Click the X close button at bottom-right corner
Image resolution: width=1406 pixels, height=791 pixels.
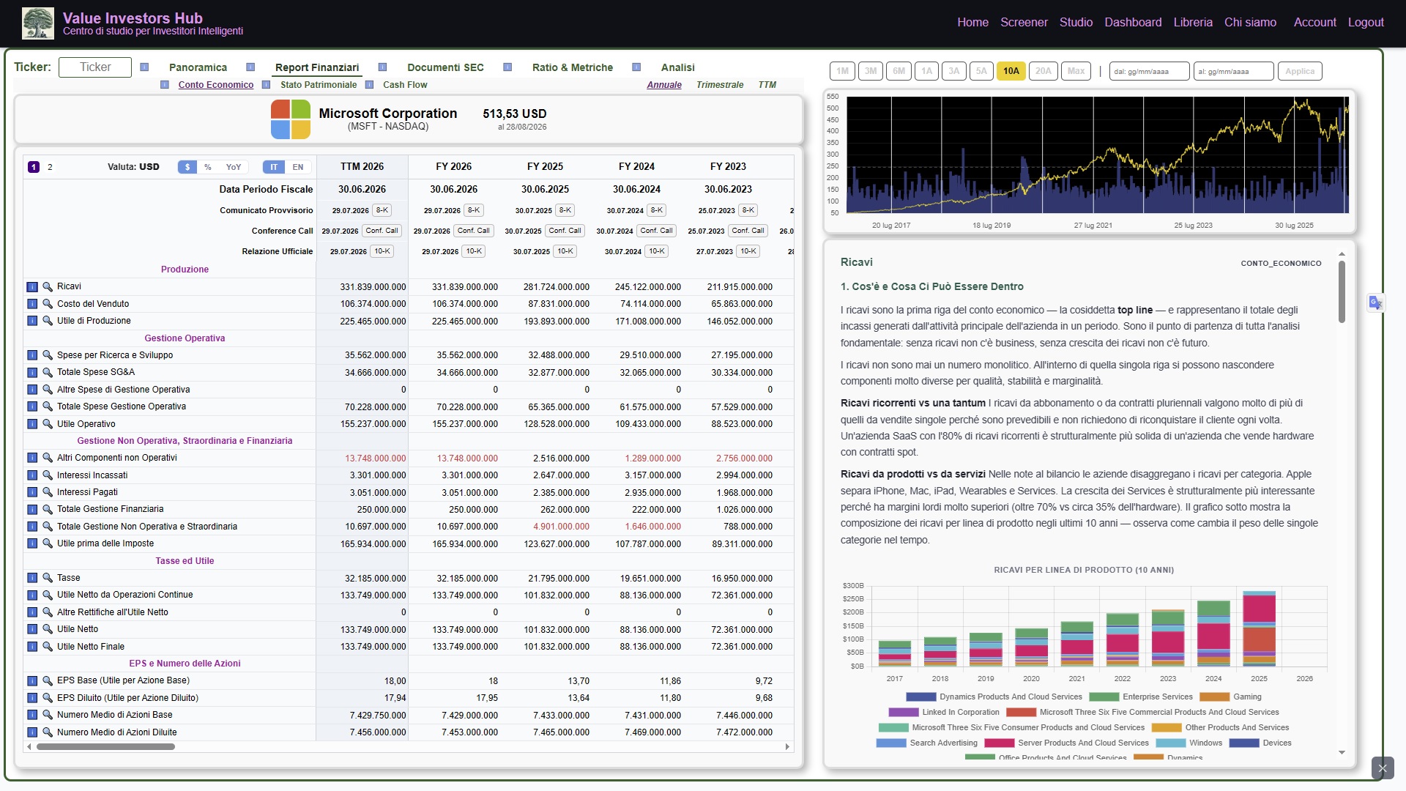pos(1383,768)
